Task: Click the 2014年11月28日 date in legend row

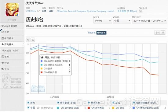Action: (x=45, y=108)
